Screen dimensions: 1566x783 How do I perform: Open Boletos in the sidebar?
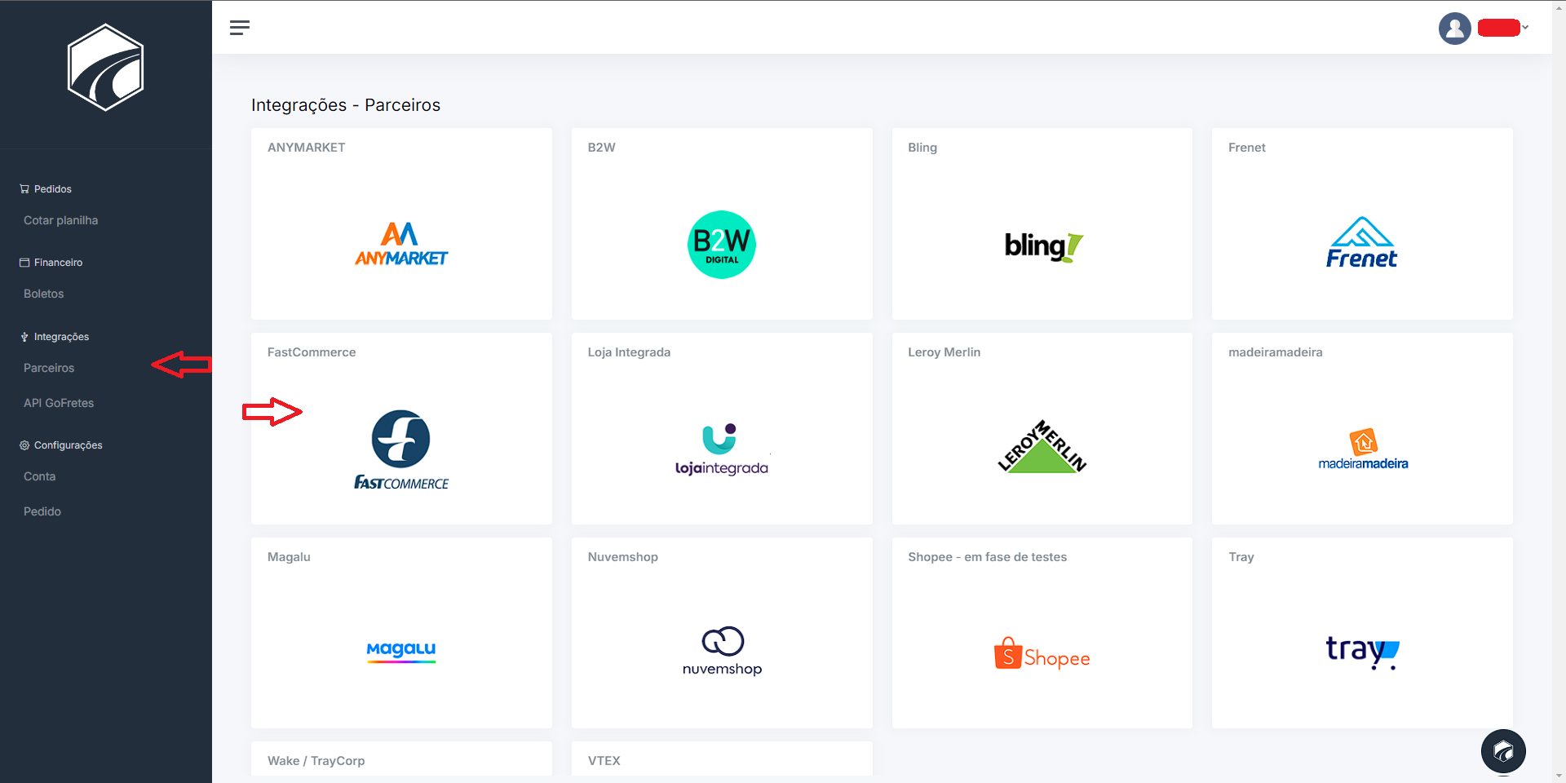44,294
